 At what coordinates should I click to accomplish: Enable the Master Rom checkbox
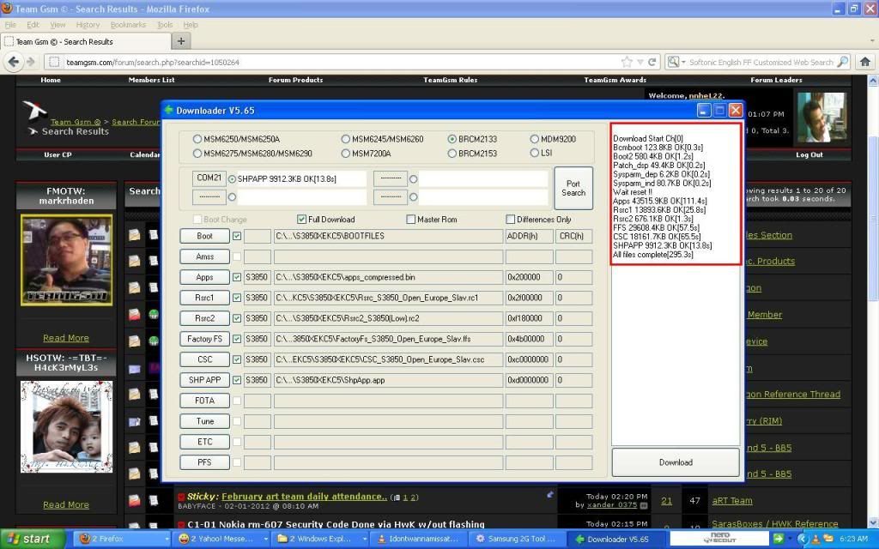[411, 219]
